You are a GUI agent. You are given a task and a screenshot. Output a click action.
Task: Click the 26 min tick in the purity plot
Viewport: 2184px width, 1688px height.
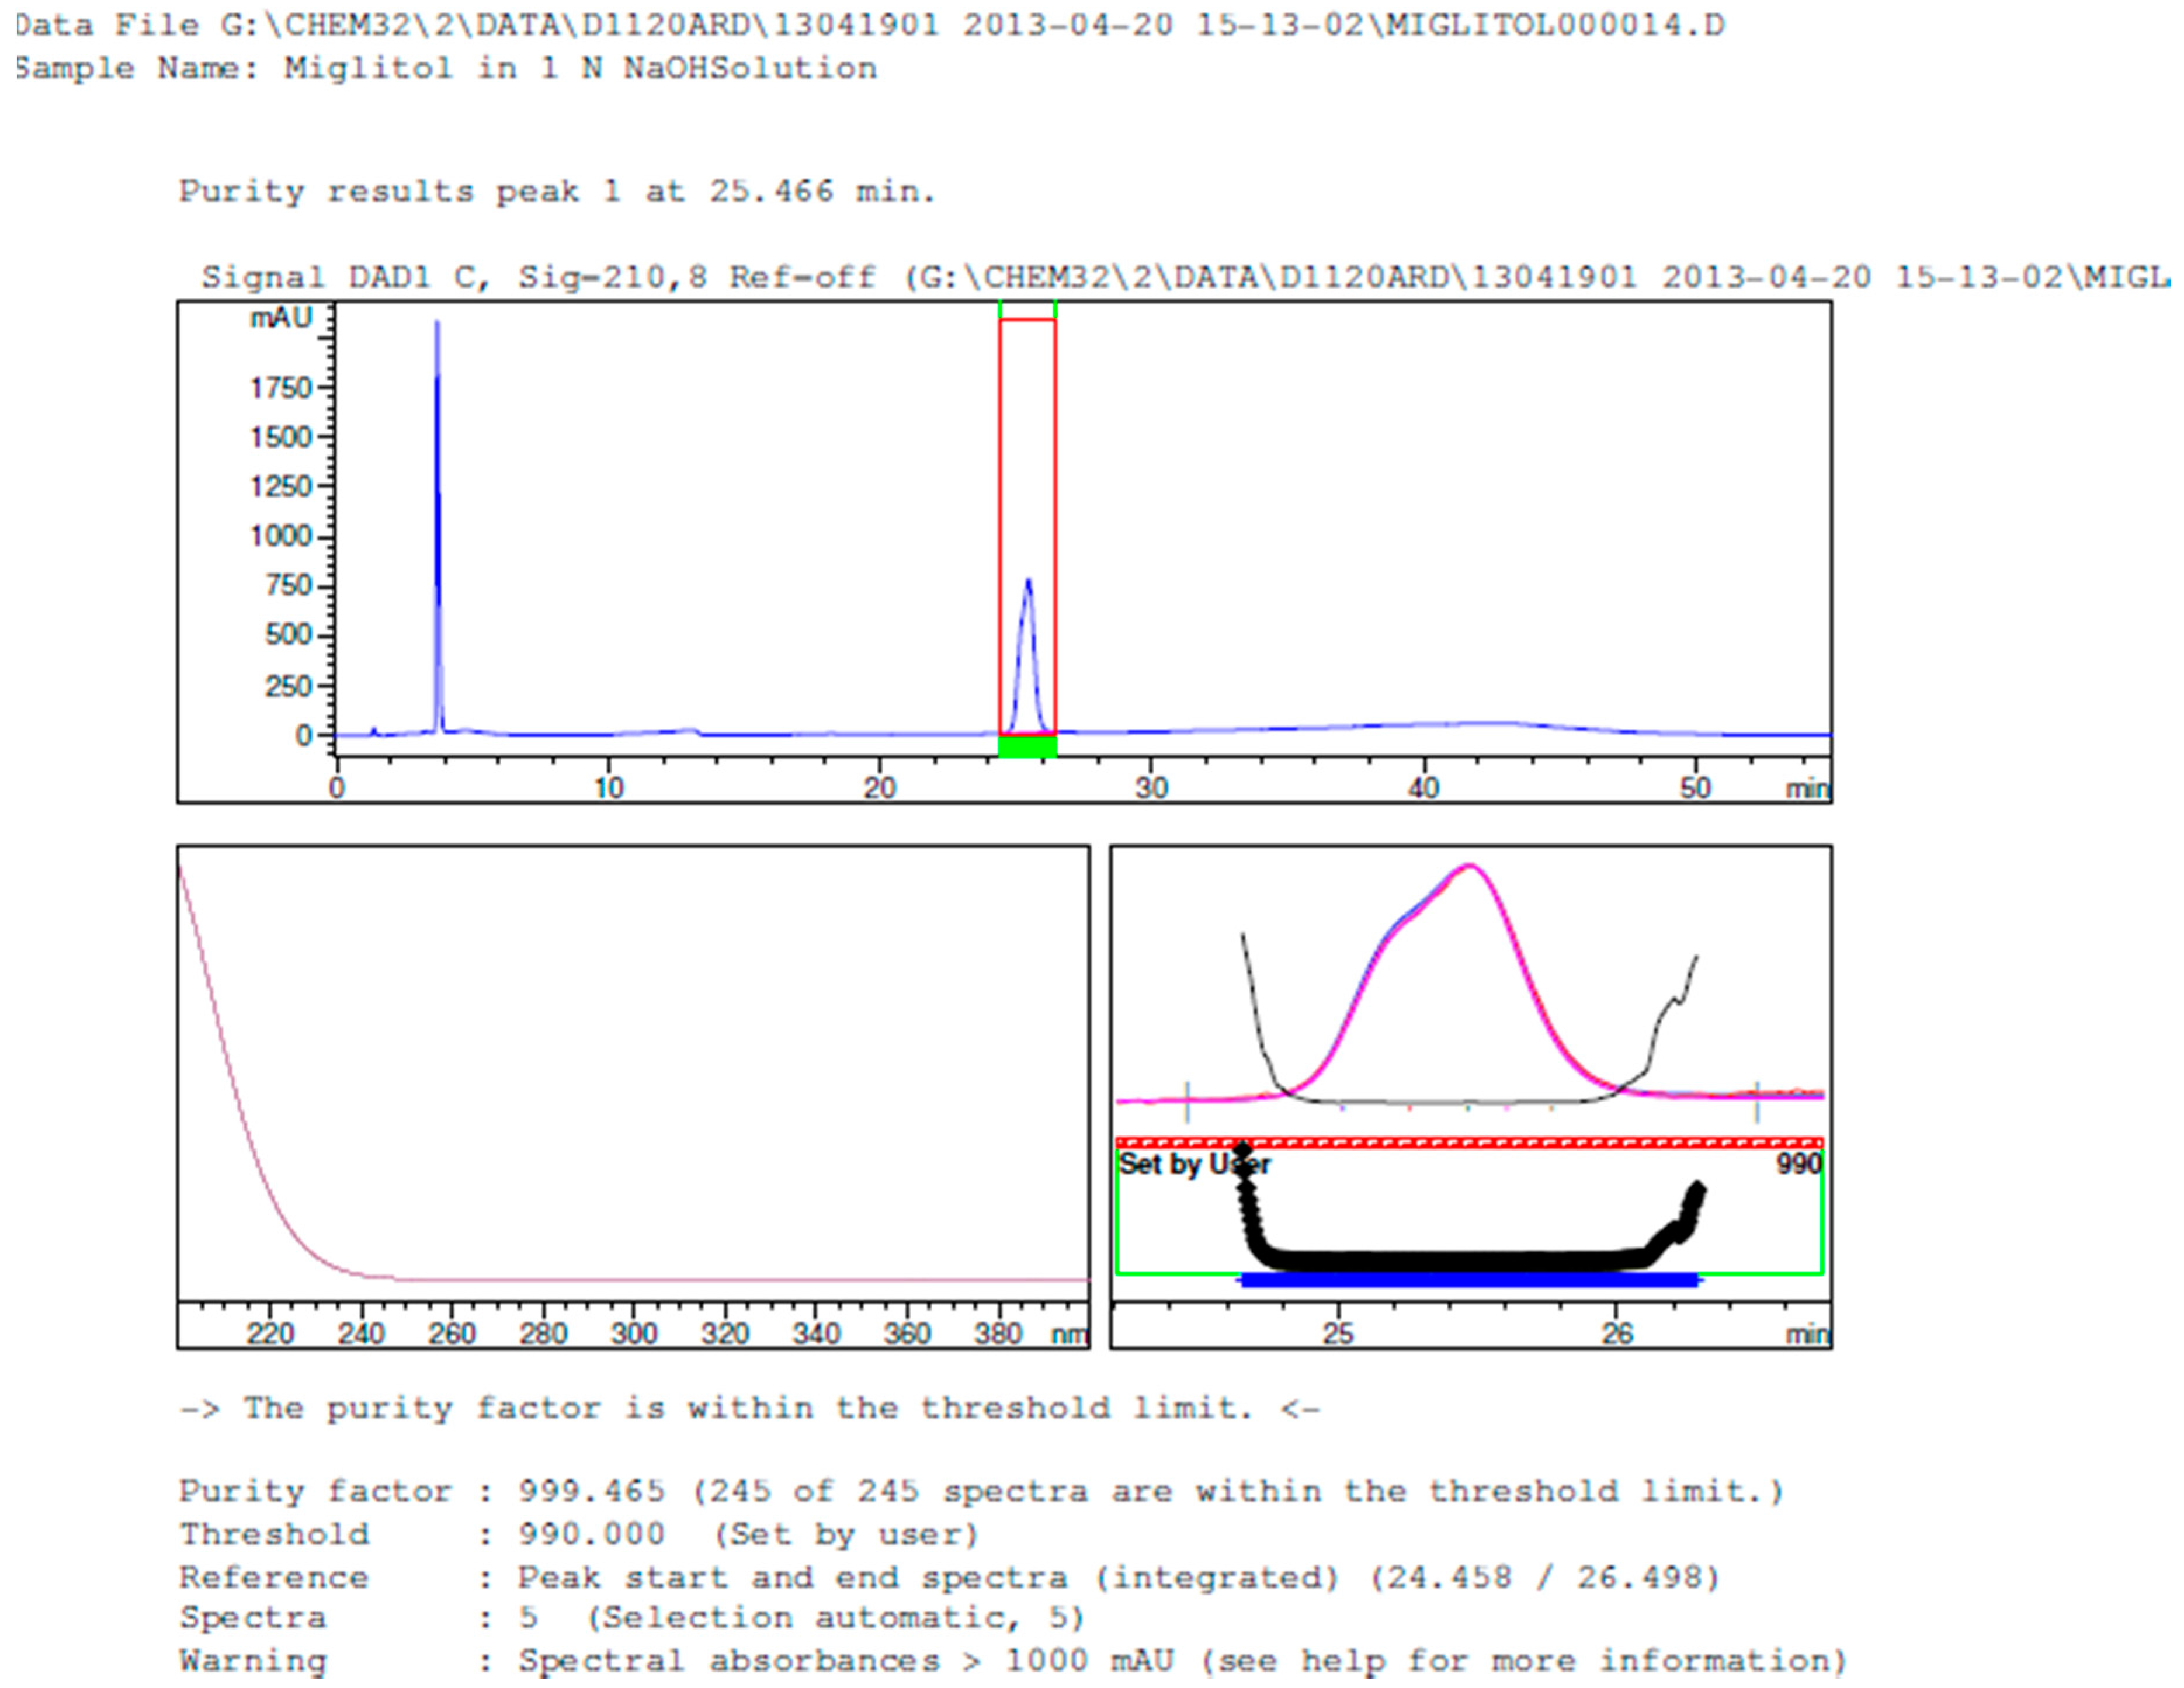click(x=1617, y=1333)
